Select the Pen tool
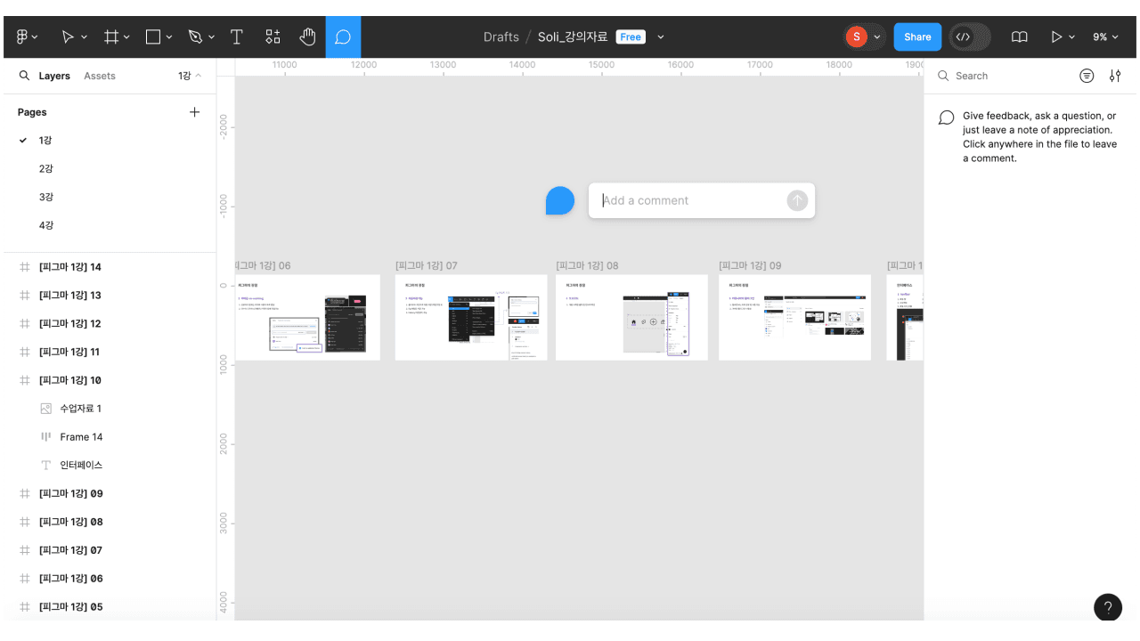 coord(196,37)
